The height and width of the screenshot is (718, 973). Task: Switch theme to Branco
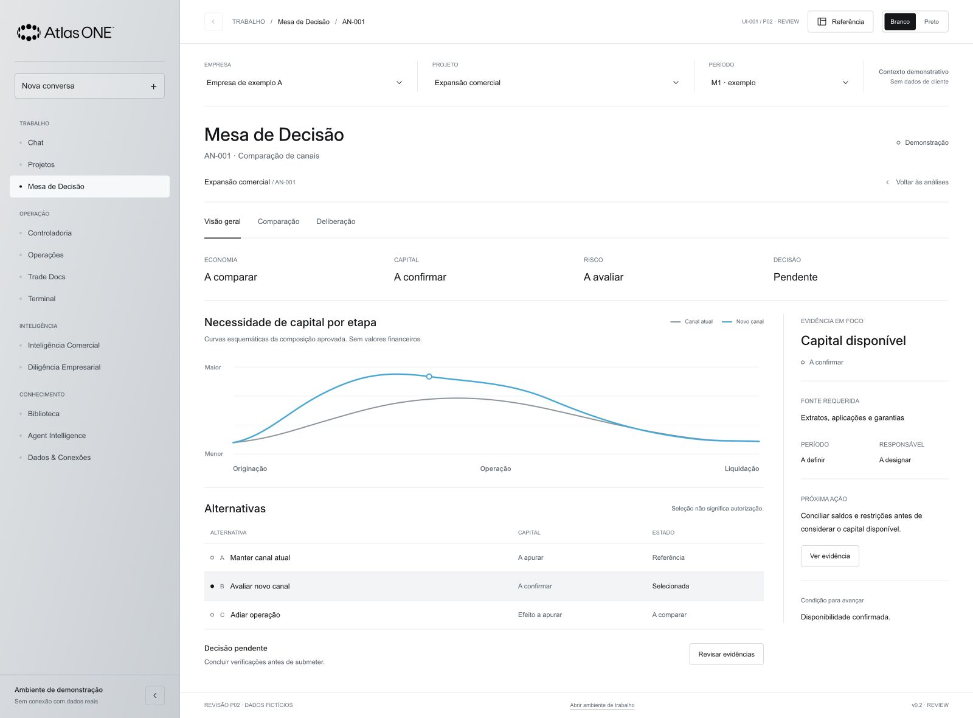(x=900, y=21)
